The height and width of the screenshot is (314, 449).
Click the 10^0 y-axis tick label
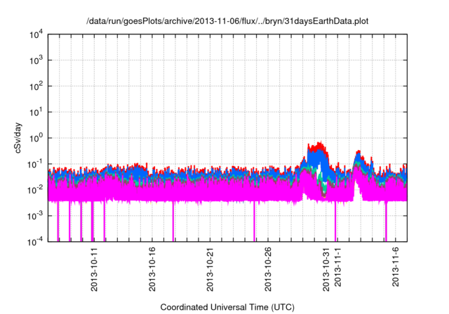(36, 138)
